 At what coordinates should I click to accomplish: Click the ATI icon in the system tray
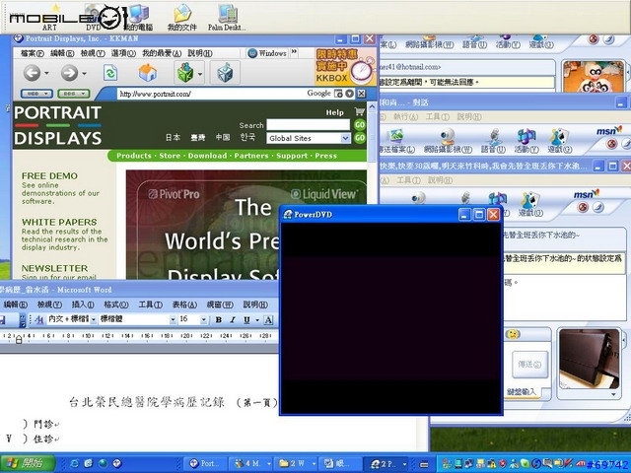pos(581,464)
